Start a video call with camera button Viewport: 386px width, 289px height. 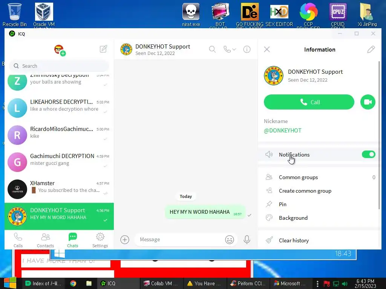(x=368, y=102)
